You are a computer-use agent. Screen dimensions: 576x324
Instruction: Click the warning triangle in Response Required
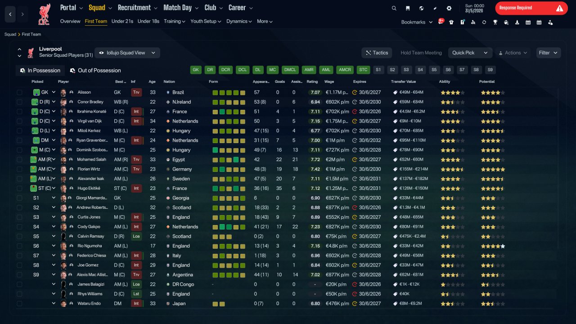pyautogui.click(x=559, y=8)
